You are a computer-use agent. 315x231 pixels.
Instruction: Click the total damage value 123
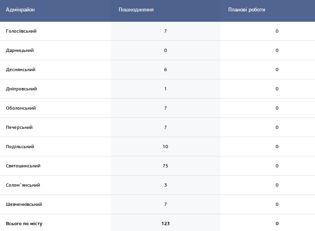coord(165,224)
